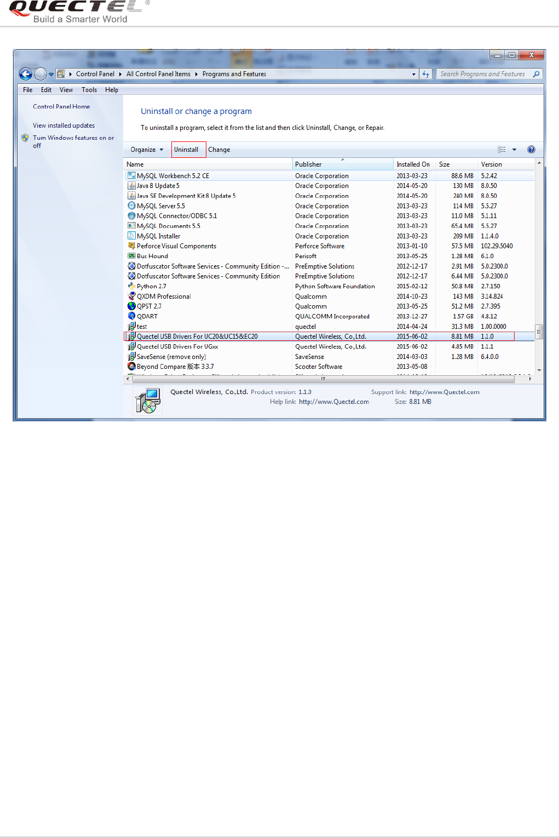
Task: Click the Forward navigation arrow button
Action: click(41, 74)
